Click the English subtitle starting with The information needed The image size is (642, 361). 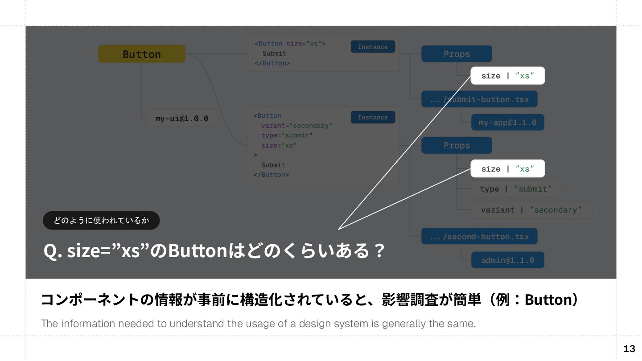tap(259, 324)
